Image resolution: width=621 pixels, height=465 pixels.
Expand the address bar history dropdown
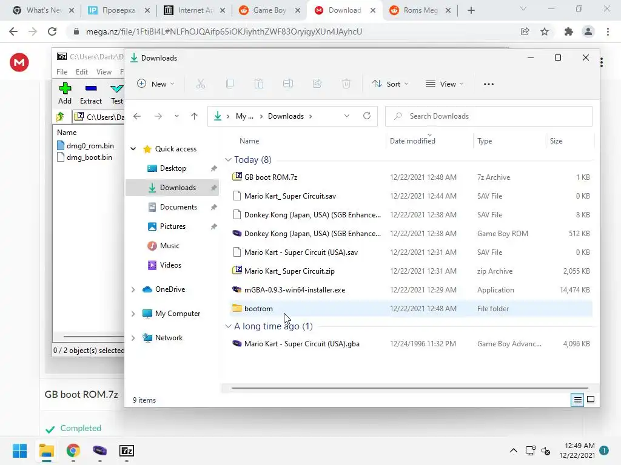[347, 116]
